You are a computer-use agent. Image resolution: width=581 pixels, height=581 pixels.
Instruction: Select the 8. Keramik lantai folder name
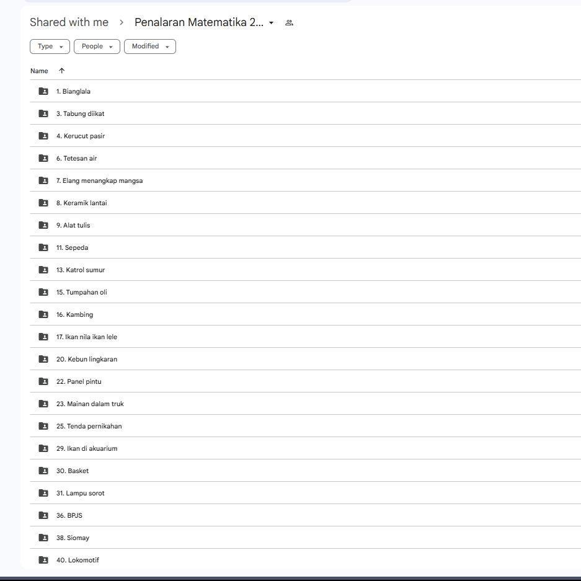[x=81, y=203]
